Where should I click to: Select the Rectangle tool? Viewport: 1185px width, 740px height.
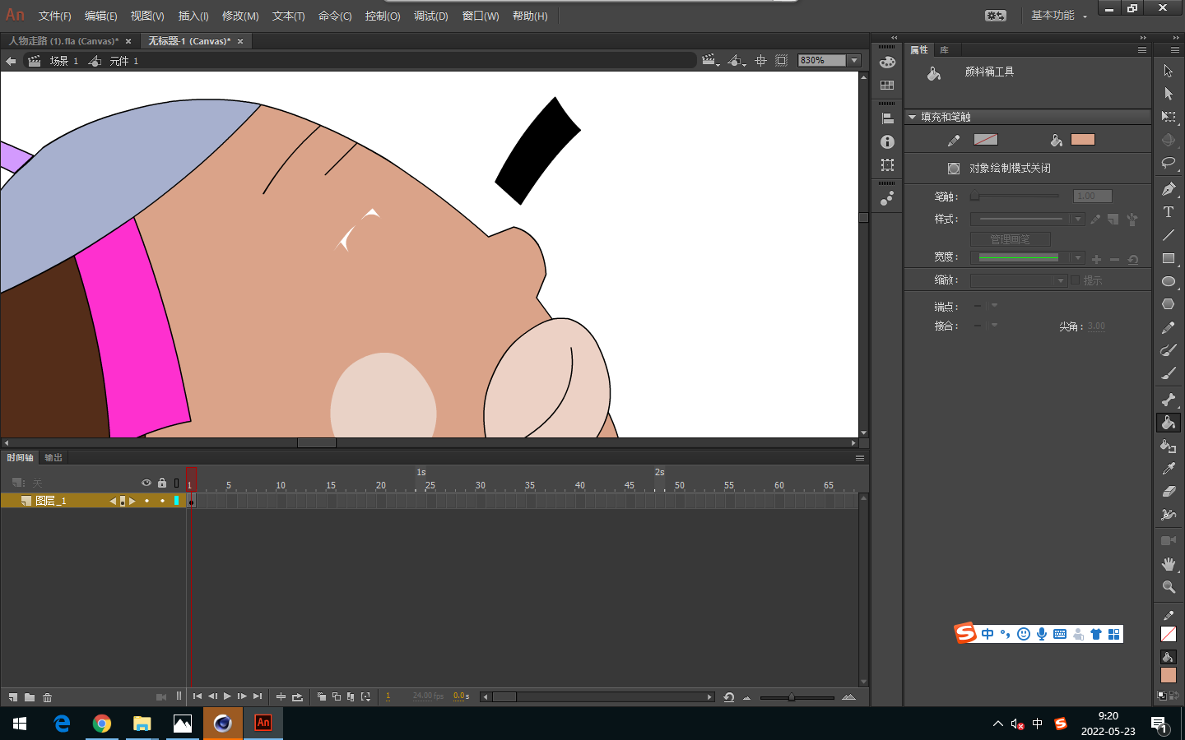point(1169,258)
